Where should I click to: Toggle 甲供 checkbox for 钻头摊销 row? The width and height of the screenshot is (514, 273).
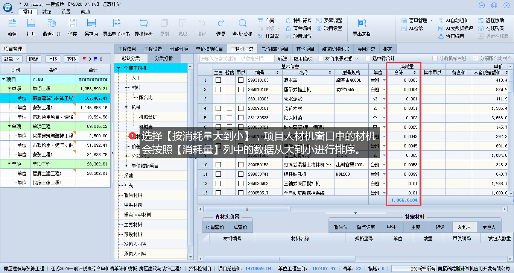(241, 118)
